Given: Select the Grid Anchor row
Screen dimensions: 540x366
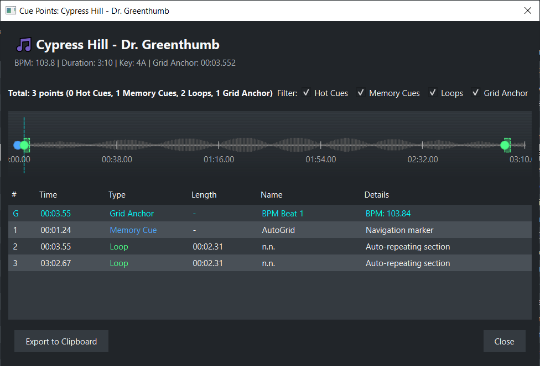Looking at the screenshot, I should [x=270, y=214].
